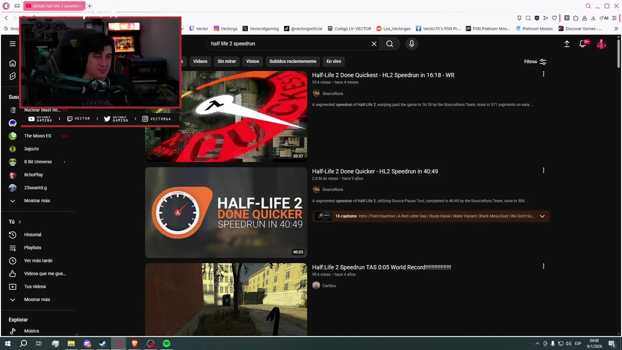Show hidden system tray icons

[537, 344]
